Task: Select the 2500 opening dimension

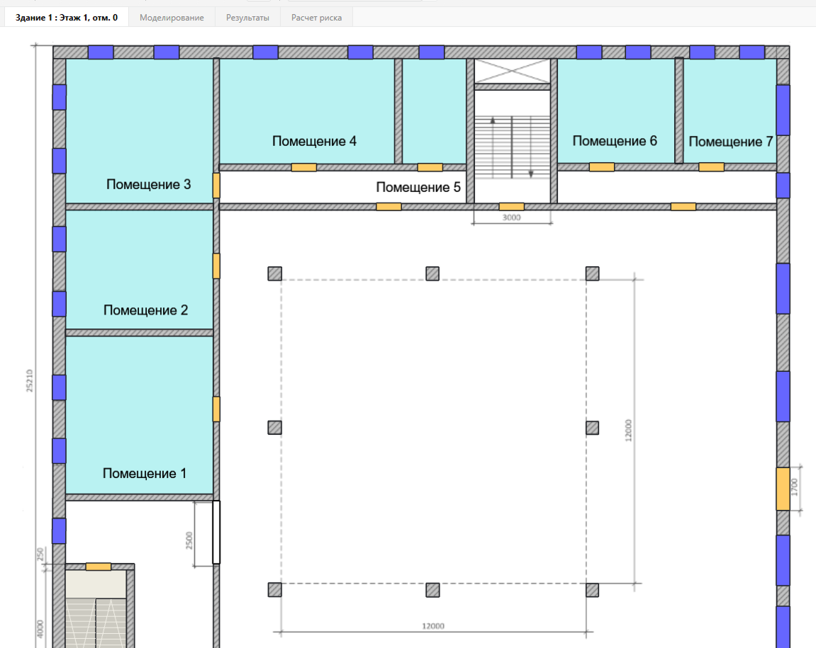Action: point(189,540)
